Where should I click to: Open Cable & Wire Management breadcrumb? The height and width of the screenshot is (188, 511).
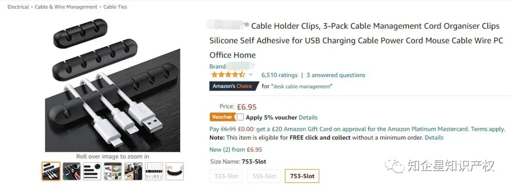pos(66,7)
